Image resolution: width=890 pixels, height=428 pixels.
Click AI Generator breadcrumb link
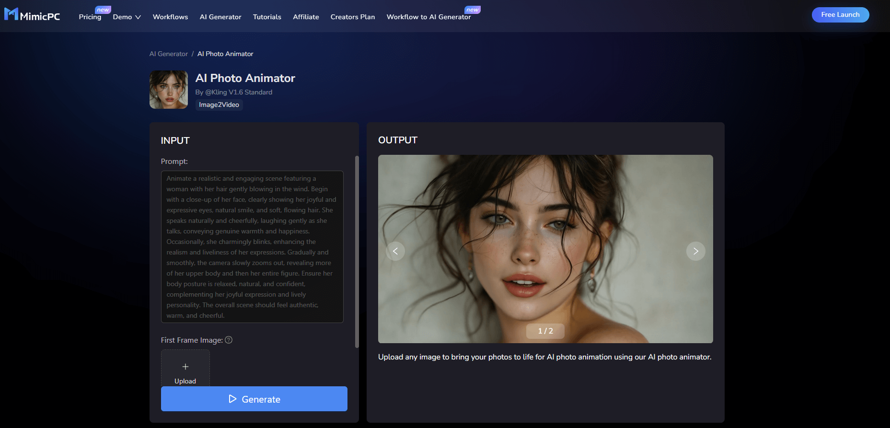169,54
